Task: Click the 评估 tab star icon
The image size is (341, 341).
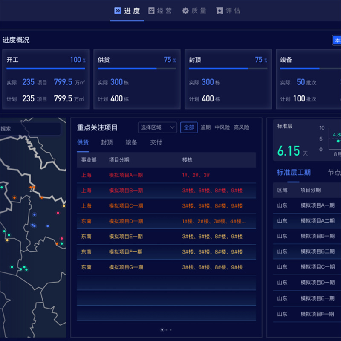Action: coord(220,11)
